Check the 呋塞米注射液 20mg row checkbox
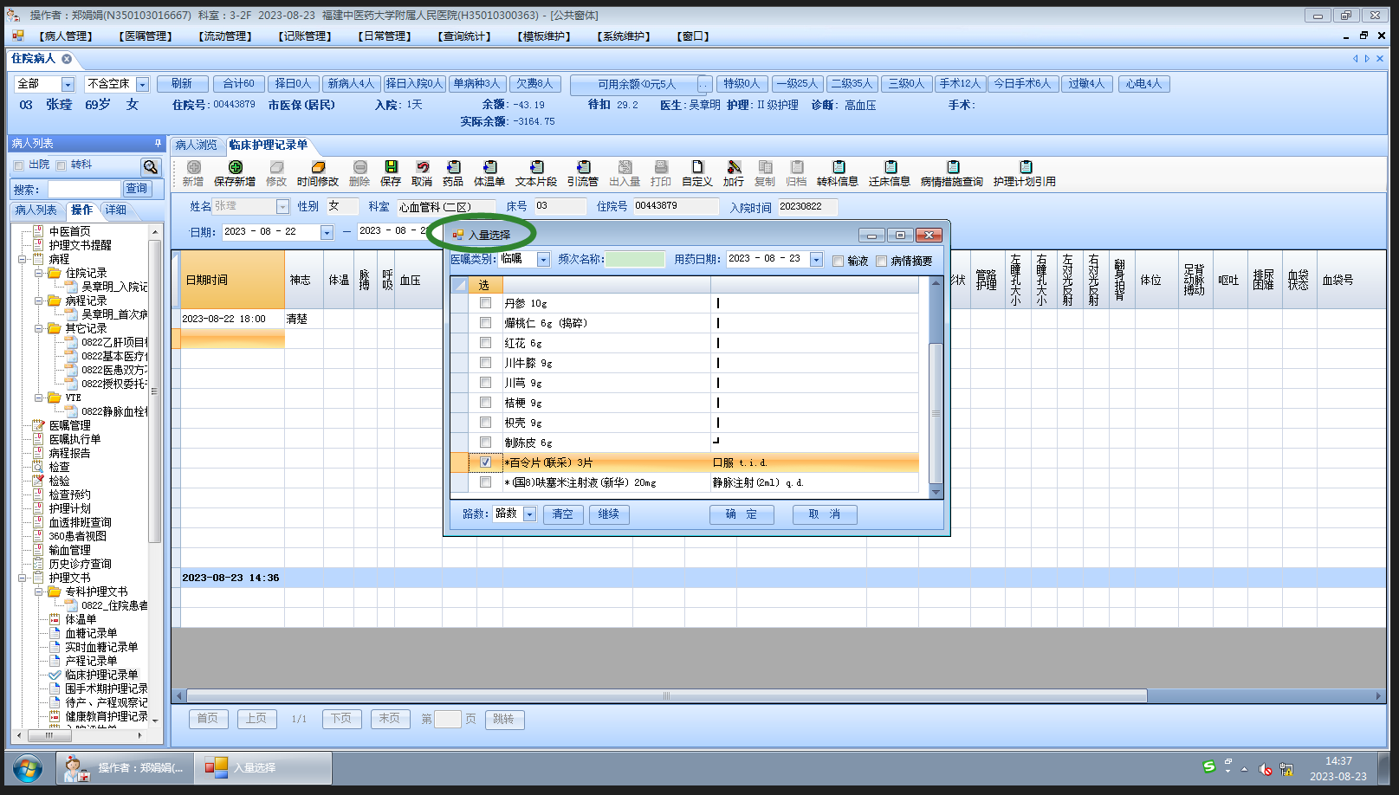Image resolution: width=1399 pixels, height=795 pixels. click(x=485, y=482)
